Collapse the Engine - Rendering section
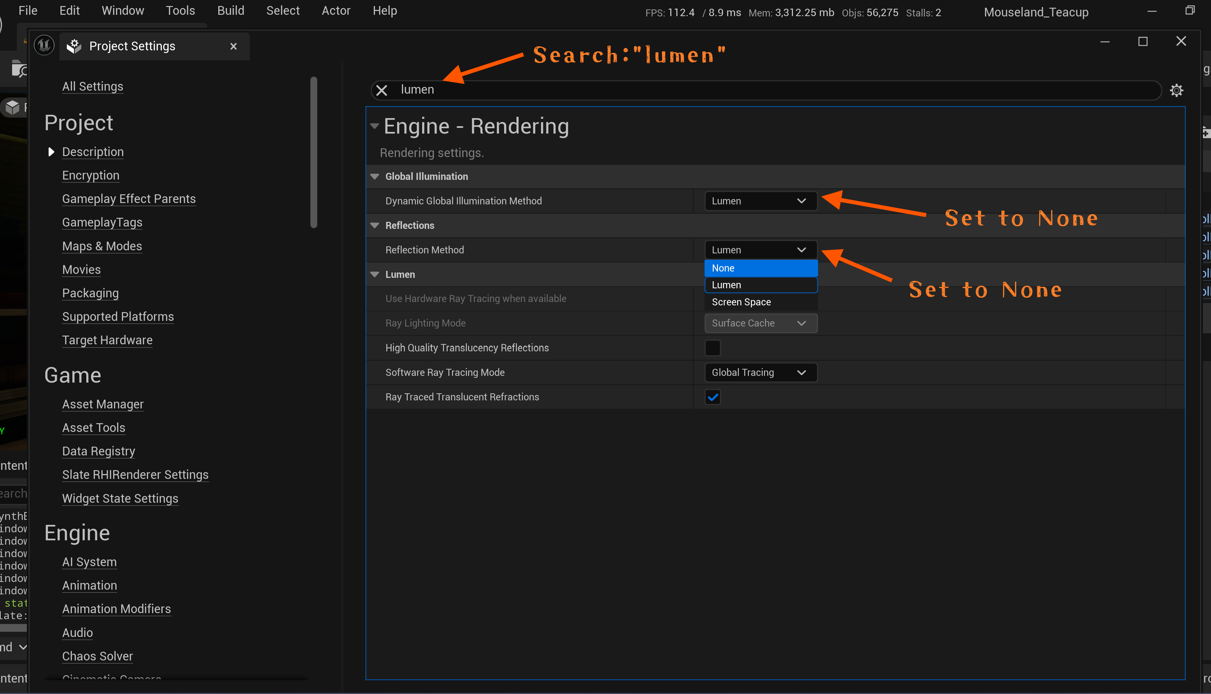Image resolution: width=1211 pixels, height=694 pixels. pos(374,126)
